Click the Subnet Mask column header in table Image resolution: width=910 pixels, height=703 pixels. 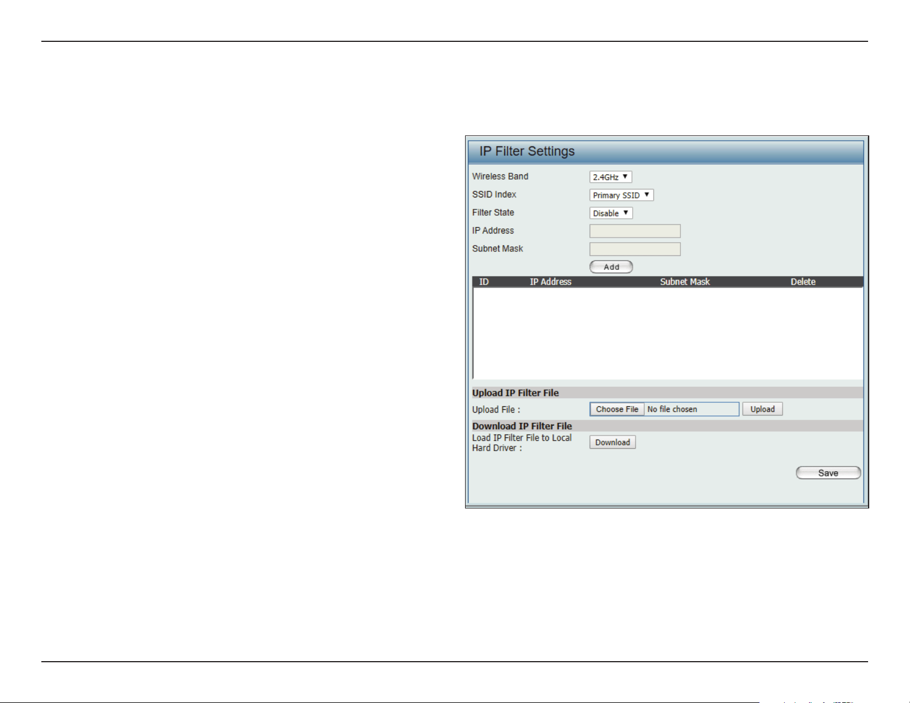[685, 282]
